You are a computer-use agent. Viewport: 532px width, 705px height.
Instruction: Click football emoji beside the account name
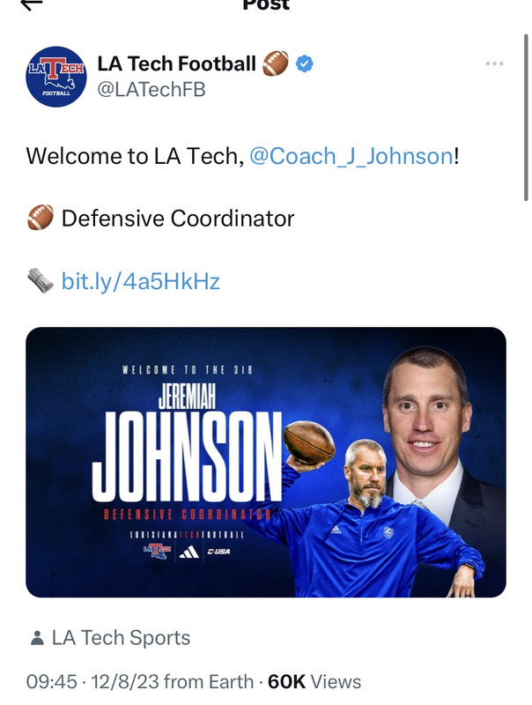coord(276,63)
